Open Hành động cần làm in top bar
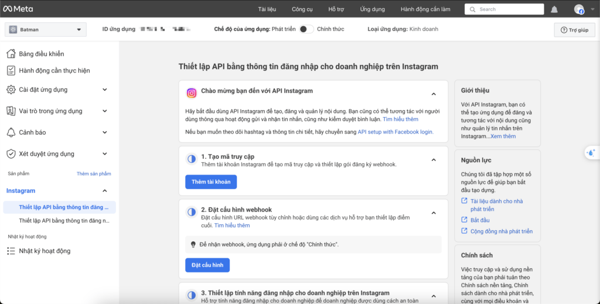Screen dimensions: 600x304 pos(425,9)
